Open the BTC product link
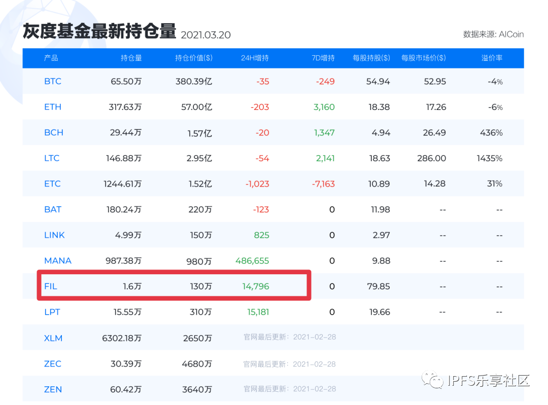548x405 pixels. [x=53, y=81]
